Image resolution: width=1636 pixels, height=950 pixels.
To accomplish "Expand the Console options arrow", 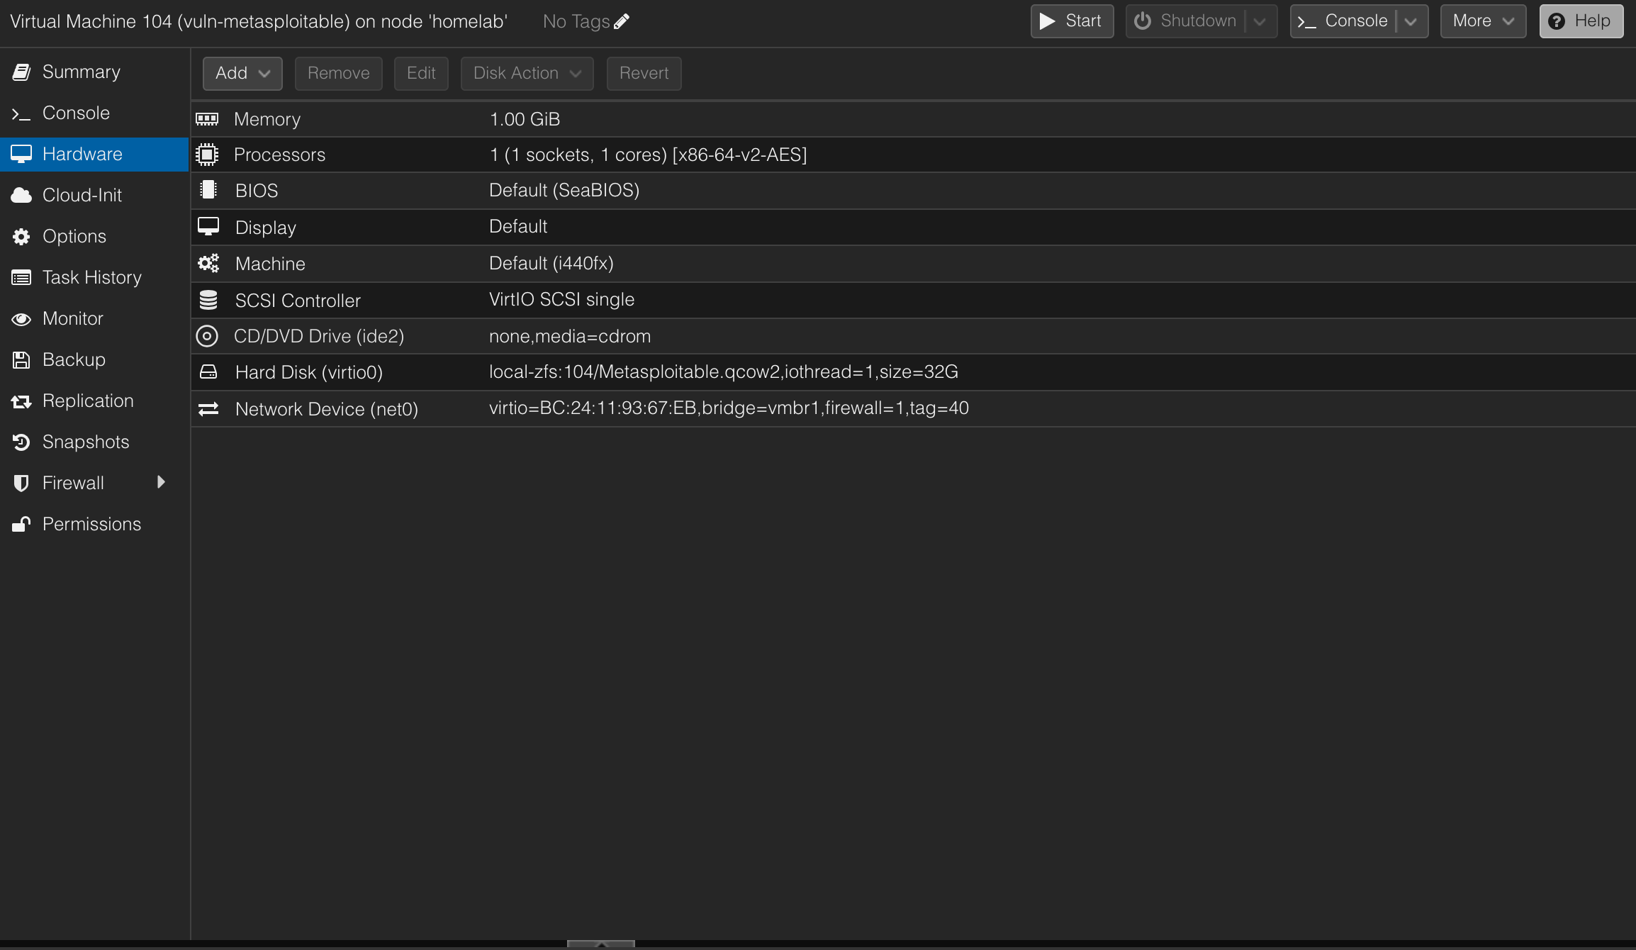I will (x=1411, y=21).
